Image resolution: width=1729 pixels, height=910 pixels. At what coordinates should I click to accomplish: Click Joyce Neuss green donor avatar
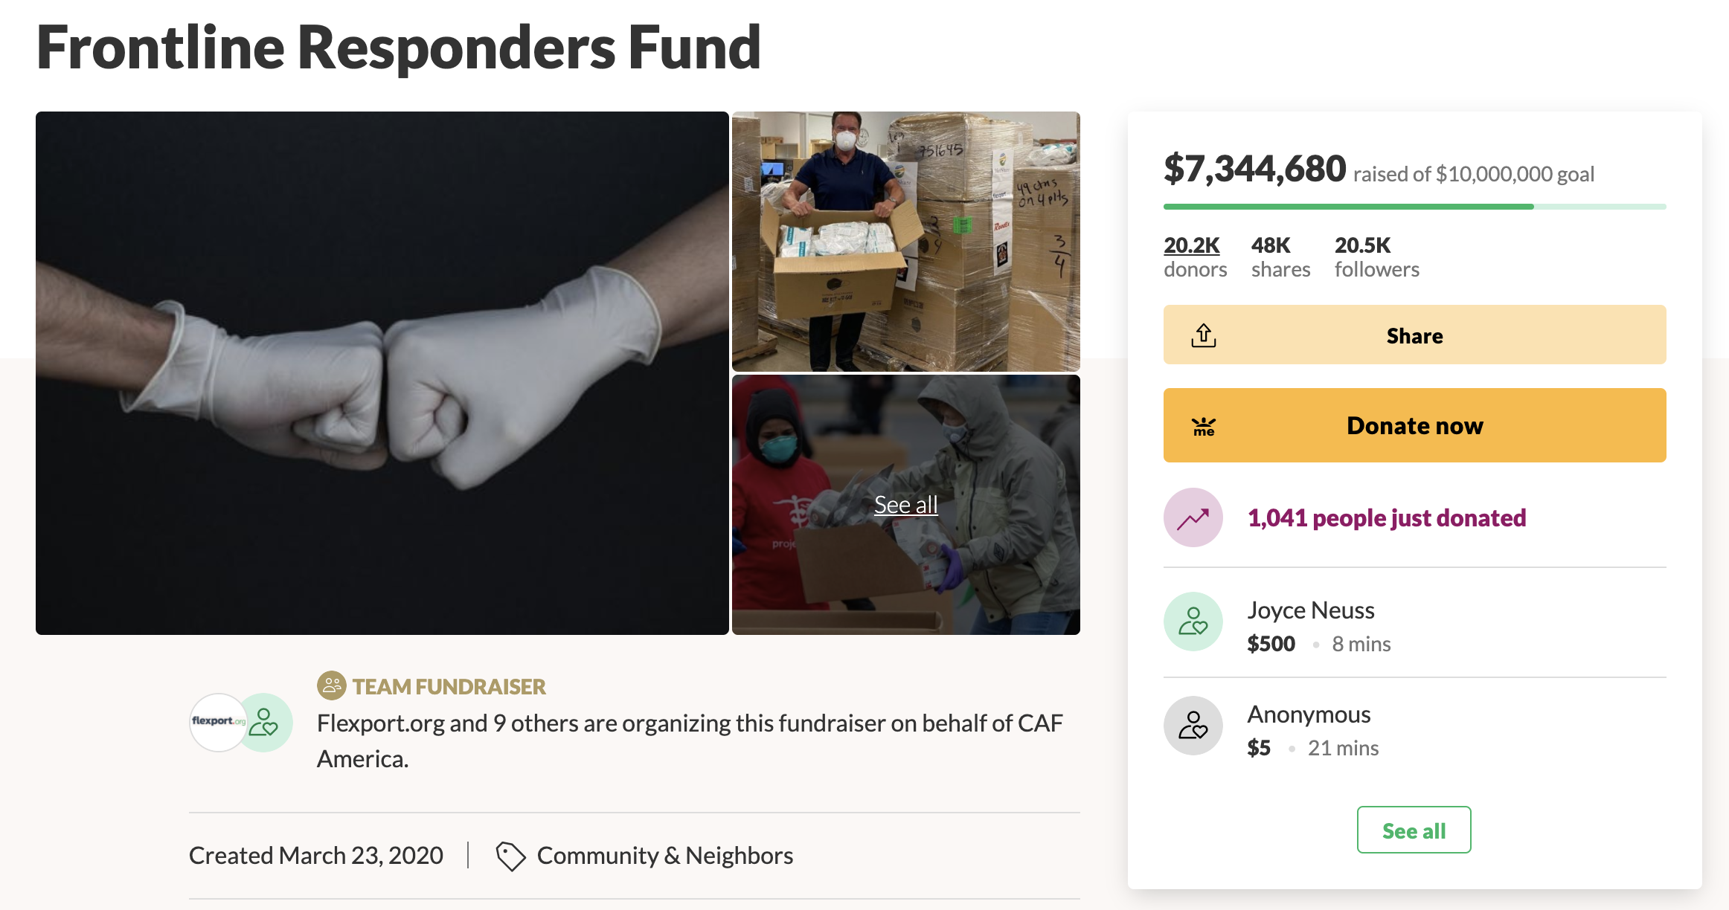[x=1193, y=622]
